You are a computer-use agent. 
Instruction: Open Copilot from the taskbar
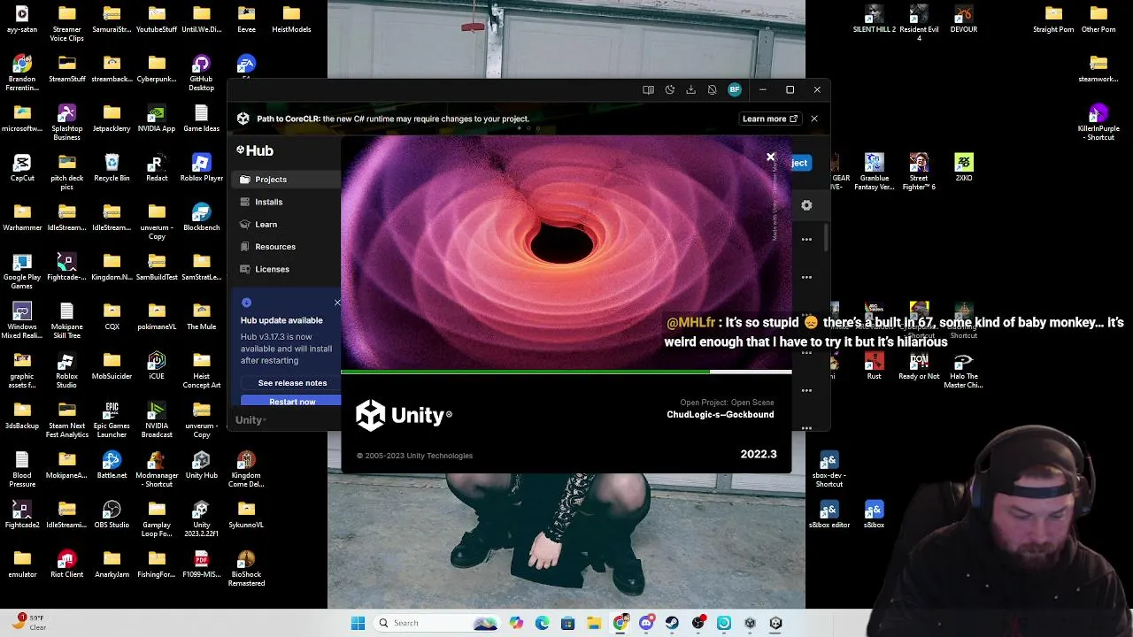pyautogui.click(x=516, y=623)
